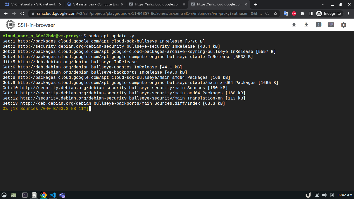Toggle the browser side panel

(x=311, y=13)
